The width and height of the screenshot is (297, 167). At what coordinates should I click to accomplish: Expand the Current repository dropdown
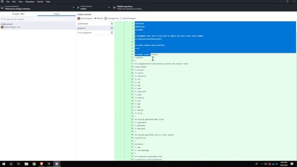click(38, 7)
